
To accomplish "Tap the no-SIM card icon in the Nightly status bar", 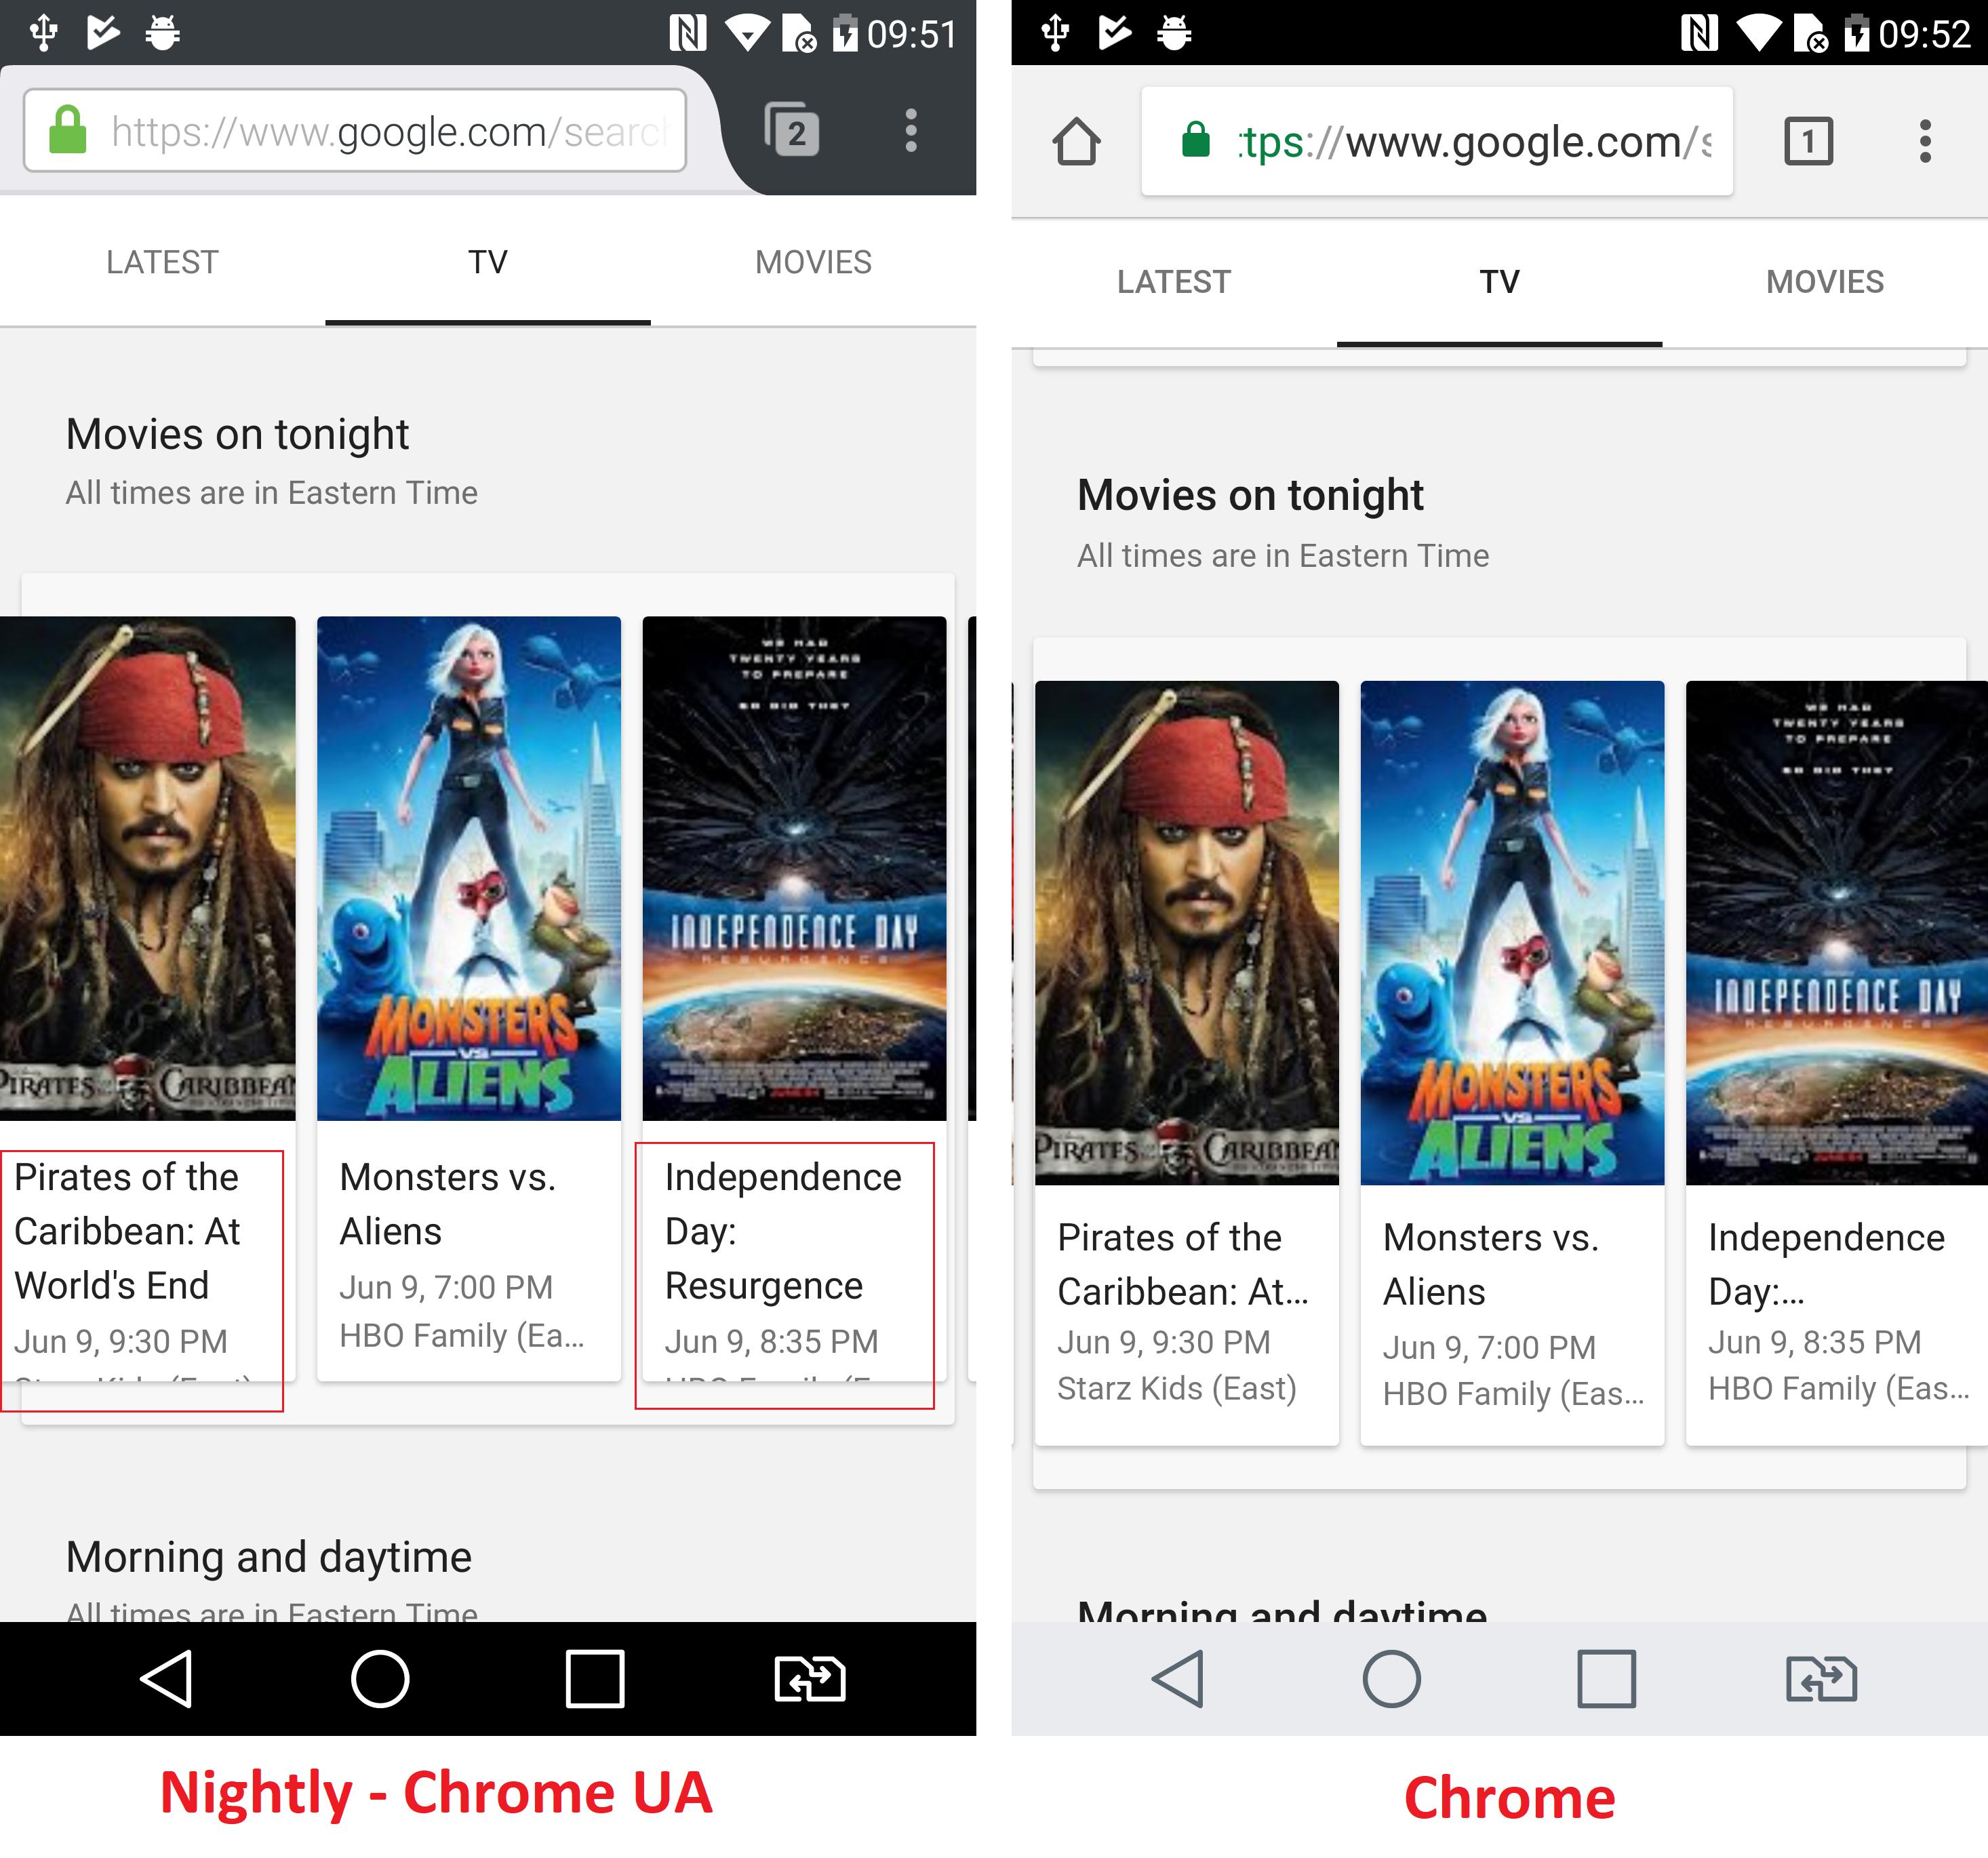I will click(800, 33).
